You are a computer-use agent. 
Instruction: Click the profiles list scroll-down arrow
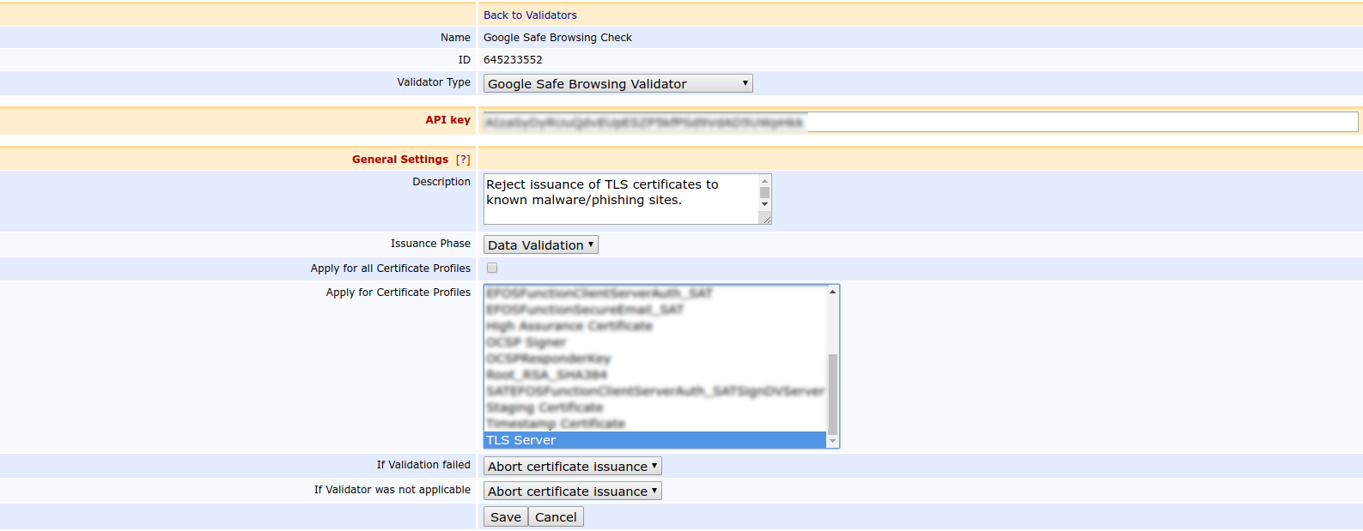tap(832, 441)
